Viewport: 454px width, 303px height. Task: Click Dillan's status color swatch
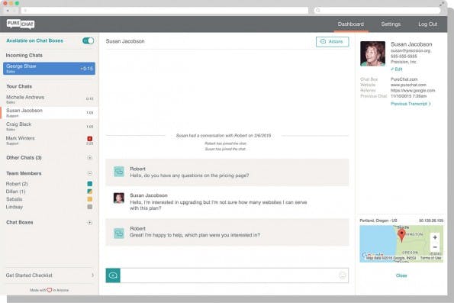point(90,192)
